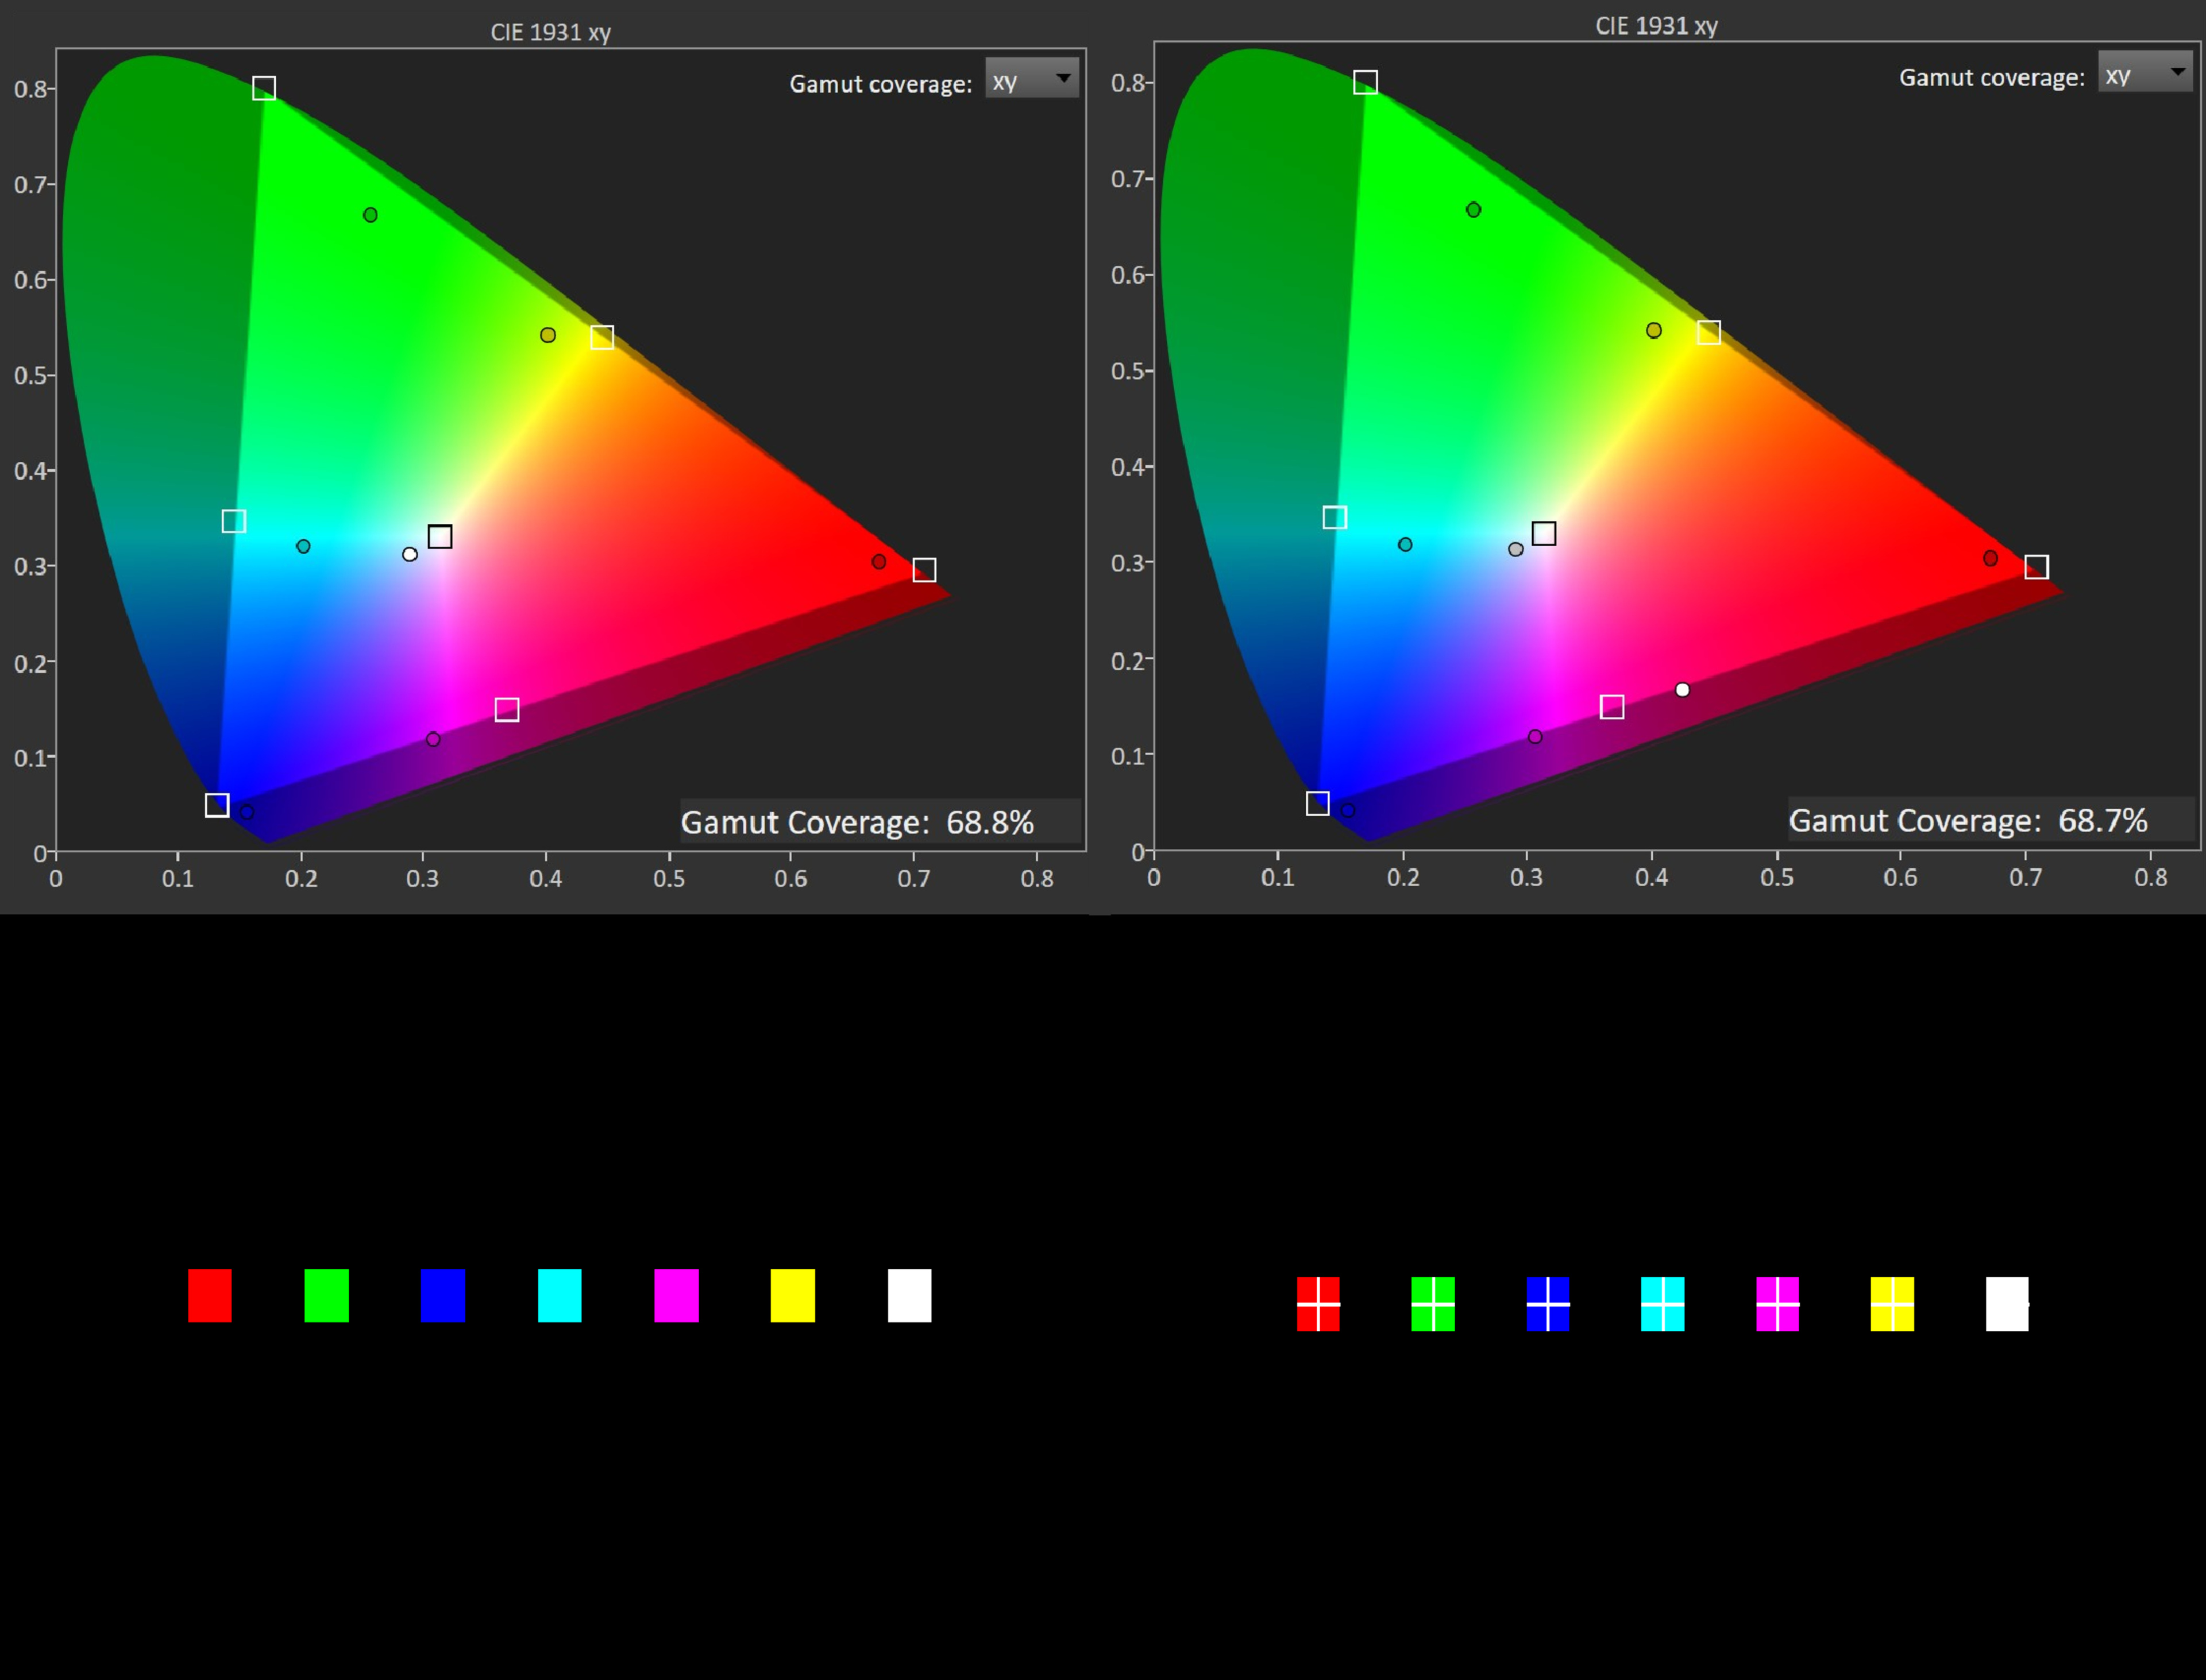The image size is (2206, 1680).
Task: Click white point target square in right chart
Action: pos(1544,534)
